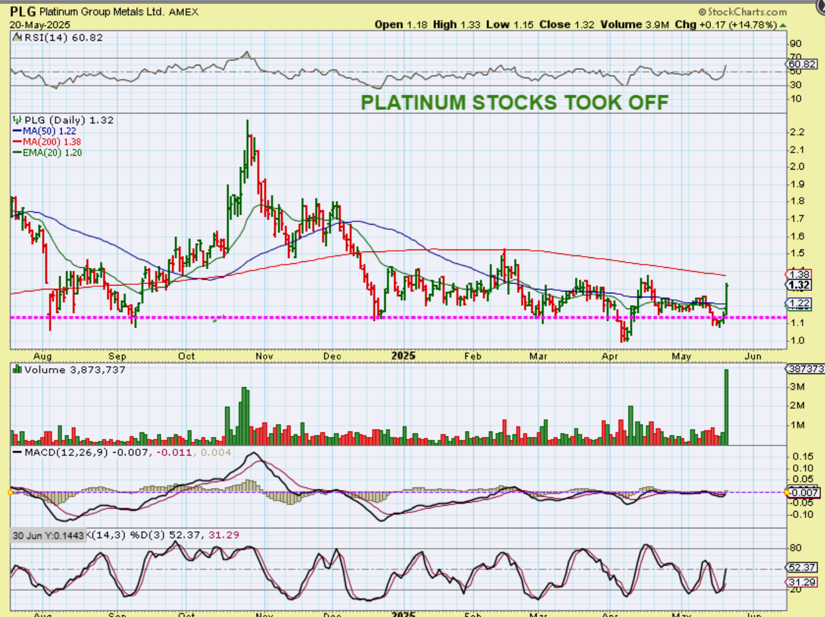This screenshot has width=825, height=617.
Task: Click the Mar label above the Volume panel
Action: click(x=538, y=356)
